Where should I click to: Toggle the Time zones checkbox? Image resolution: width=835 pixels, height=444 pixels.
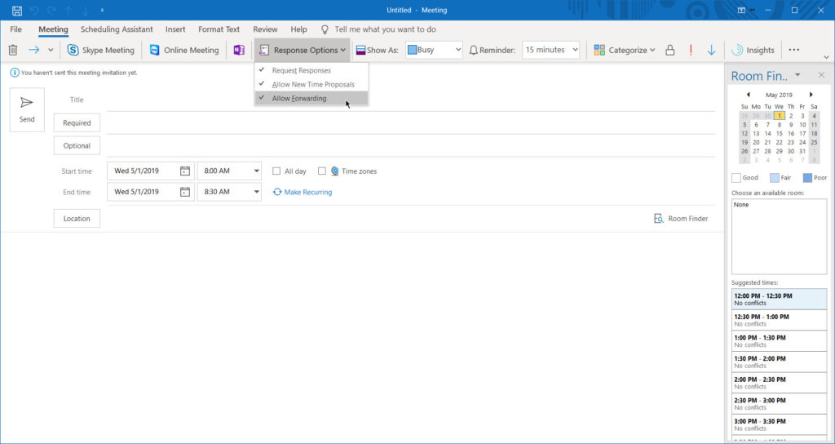click(x=322, y=171)
